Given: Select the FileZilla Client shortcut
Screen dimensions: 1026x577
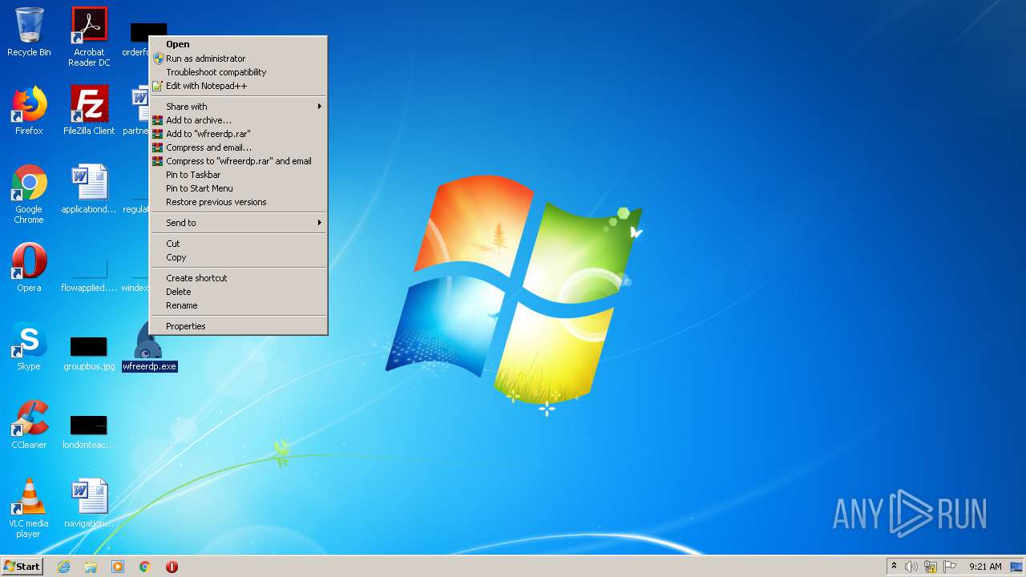Looking at the screenshot, I should (89, 111).
